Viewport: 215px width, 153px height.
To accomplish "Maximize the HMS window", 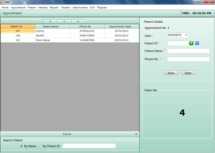I will (201, 2).
